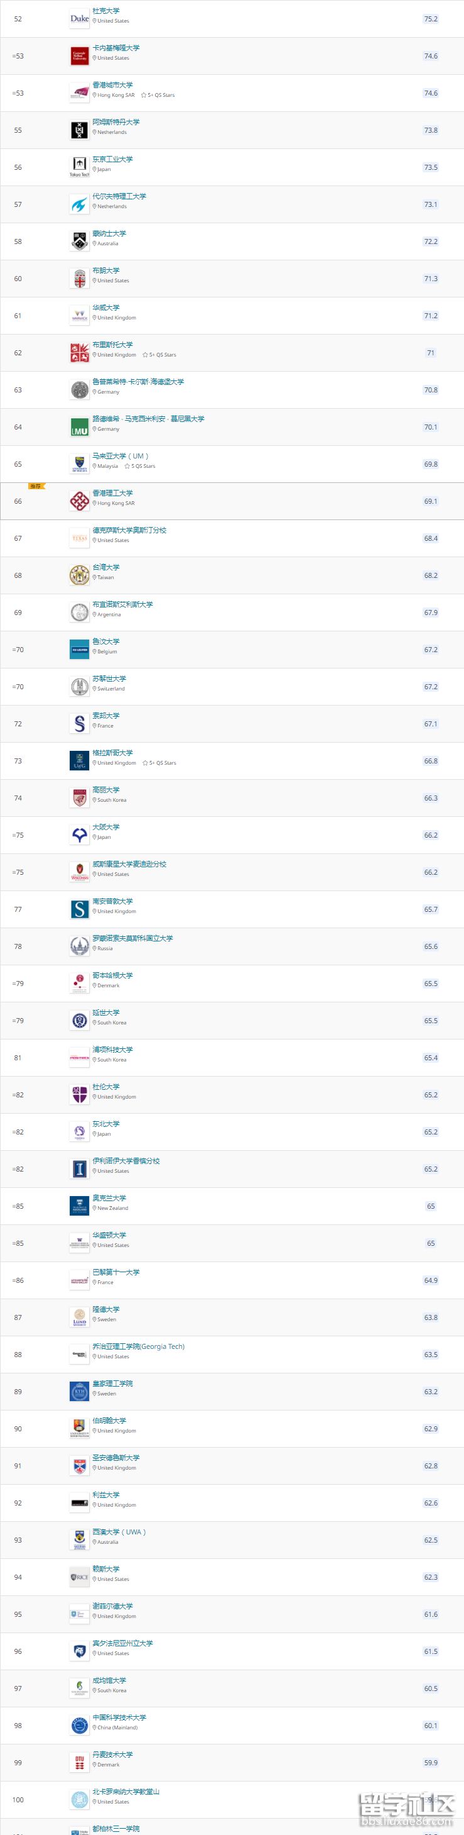Open the 香港城市大学 link
464x1835 pixels.
112,86
